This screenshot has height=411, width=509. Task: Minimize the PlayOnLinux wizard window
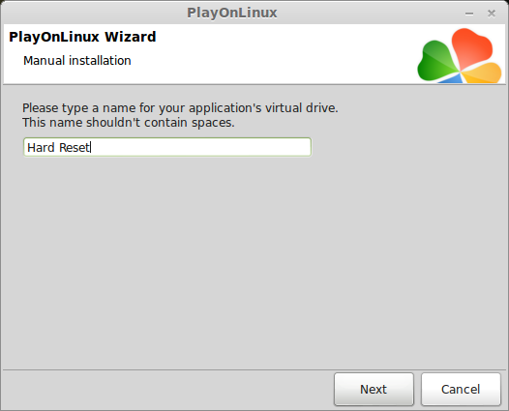click(x=469, y=14)
